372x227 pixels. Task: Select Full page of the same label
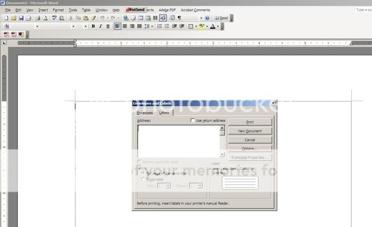coord(143,173)
